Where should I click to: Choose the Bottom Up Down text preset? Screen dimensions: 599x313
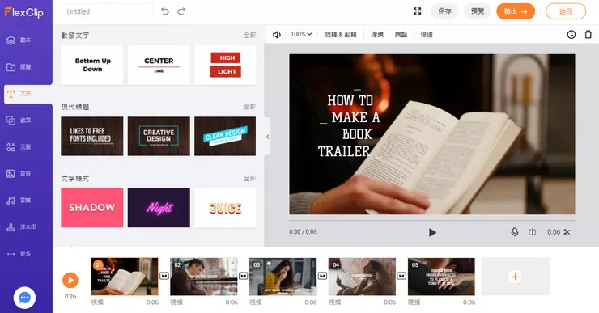[x=92, y=65]
